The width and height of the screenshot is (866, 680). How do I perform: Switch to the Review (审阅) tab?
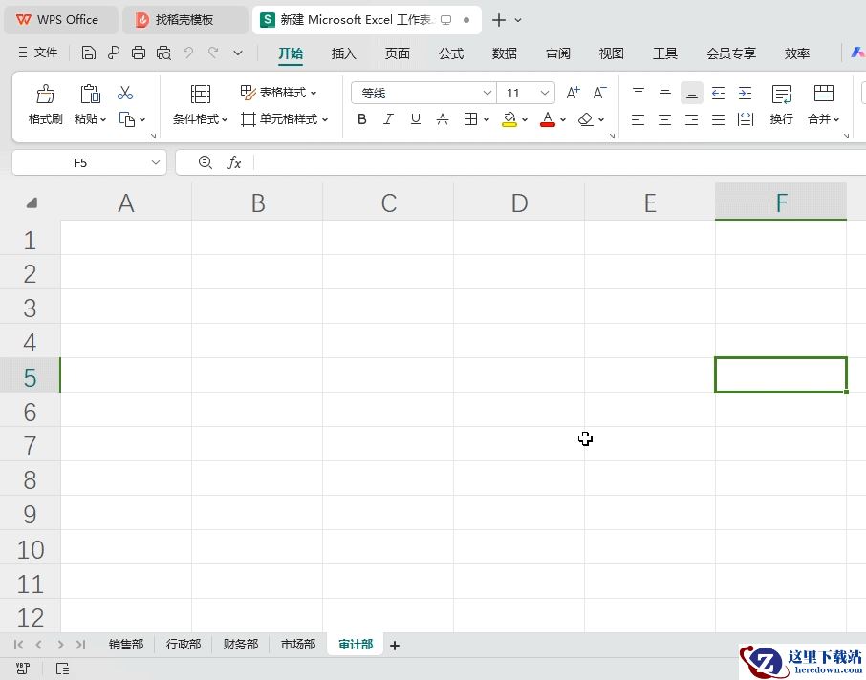click(x=558, y=53)
